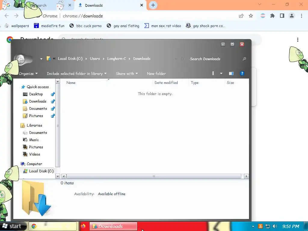Click the New folder button
This screenshot has height=231, width=308.
(x=156, y=74)
